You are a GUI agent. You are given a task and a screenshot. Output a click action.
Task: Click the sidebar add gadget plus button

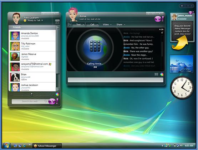[182, 6]
